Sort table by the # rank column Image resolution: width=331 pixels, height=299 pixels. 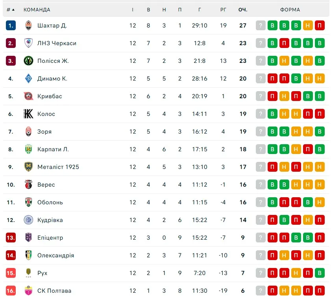click(x=11, y=9)
